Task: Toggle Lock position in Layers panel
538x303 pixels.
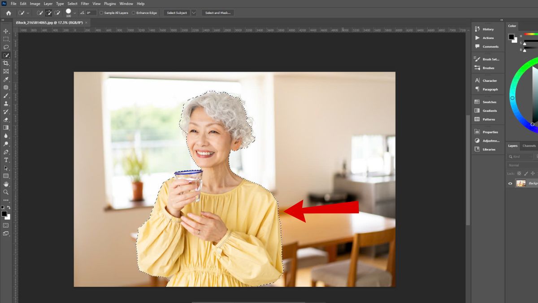Action: tap(533, 173)
